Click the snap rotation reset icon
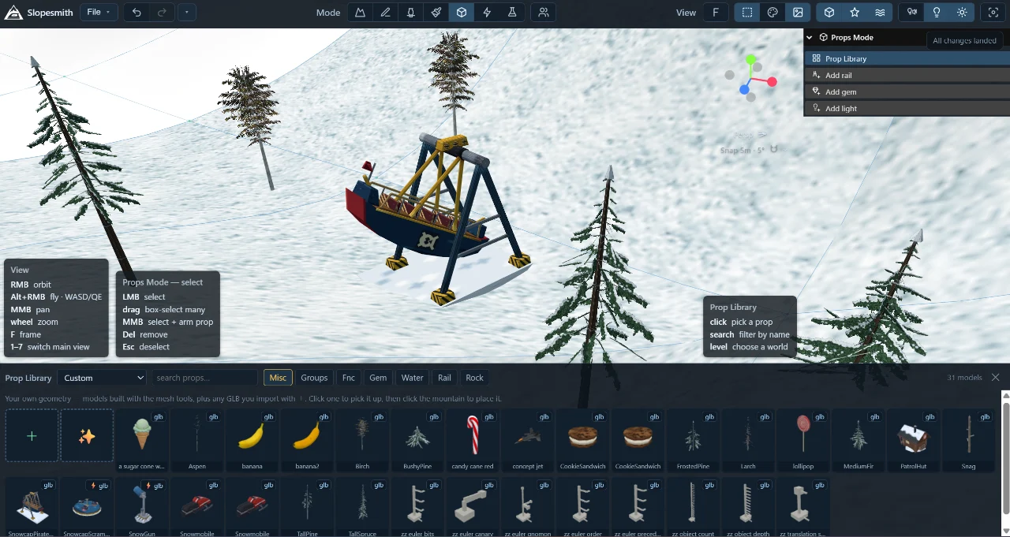This screenshot has height=537, width=1010. (x=774, y=149)
